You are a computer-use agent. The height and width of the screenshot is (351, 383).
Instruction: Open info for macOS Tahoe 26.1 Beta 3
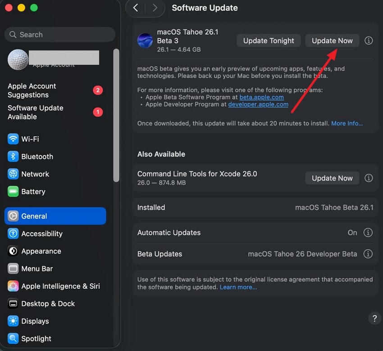(x=369, y=40)
